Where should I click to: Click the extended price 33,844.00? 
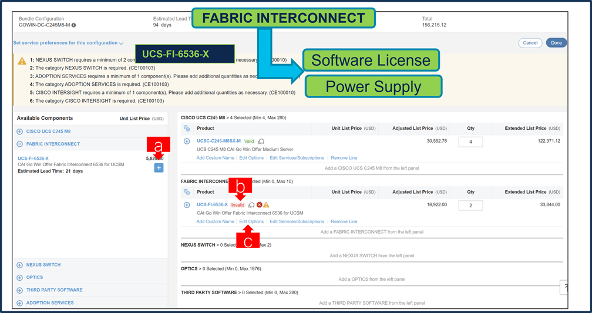pos(550,205)
